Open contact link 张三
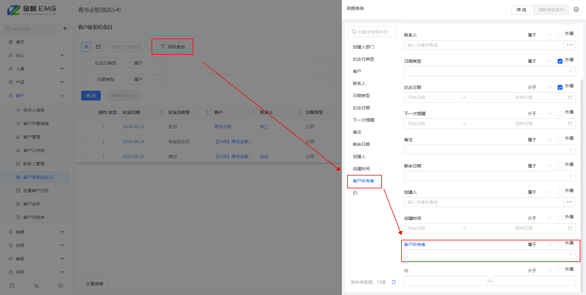This screenshot has height=295, width=586. pos(264,127)
